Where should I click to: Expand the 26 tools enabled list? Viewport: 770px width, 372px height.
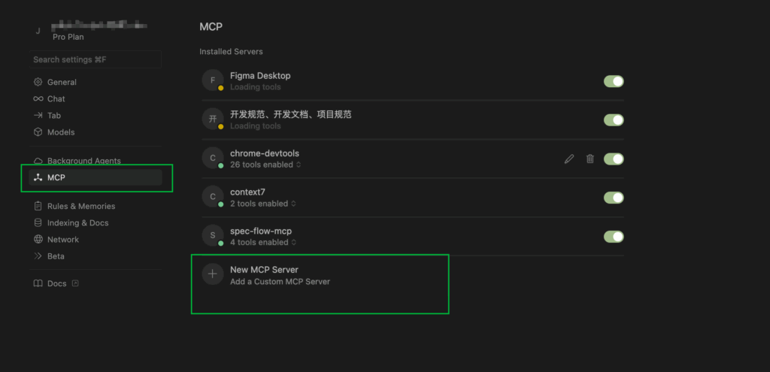265,165
